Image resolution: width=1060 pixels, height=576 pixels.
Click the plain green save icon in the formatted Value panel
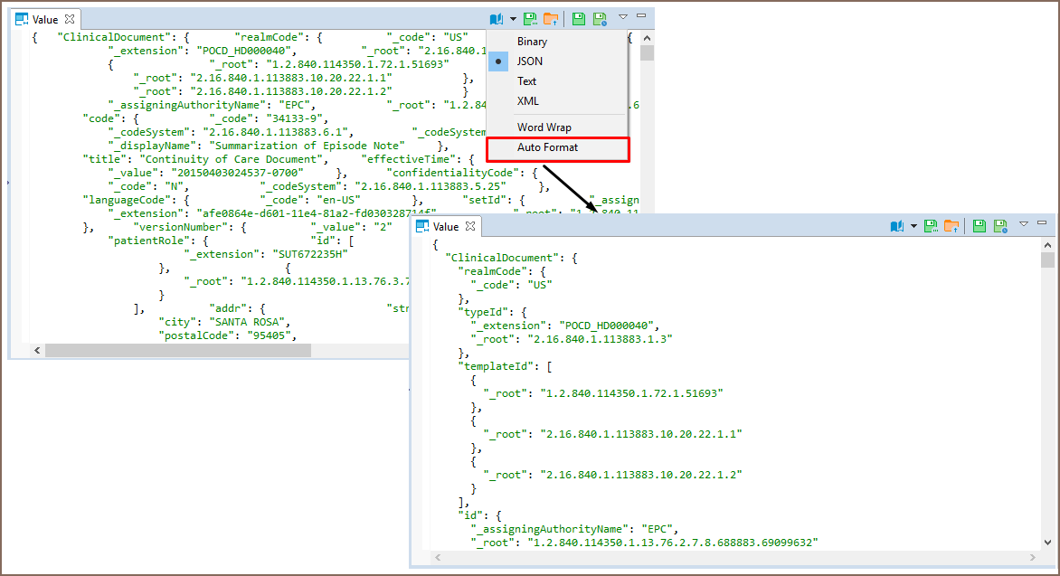click(x=980, y=226)
